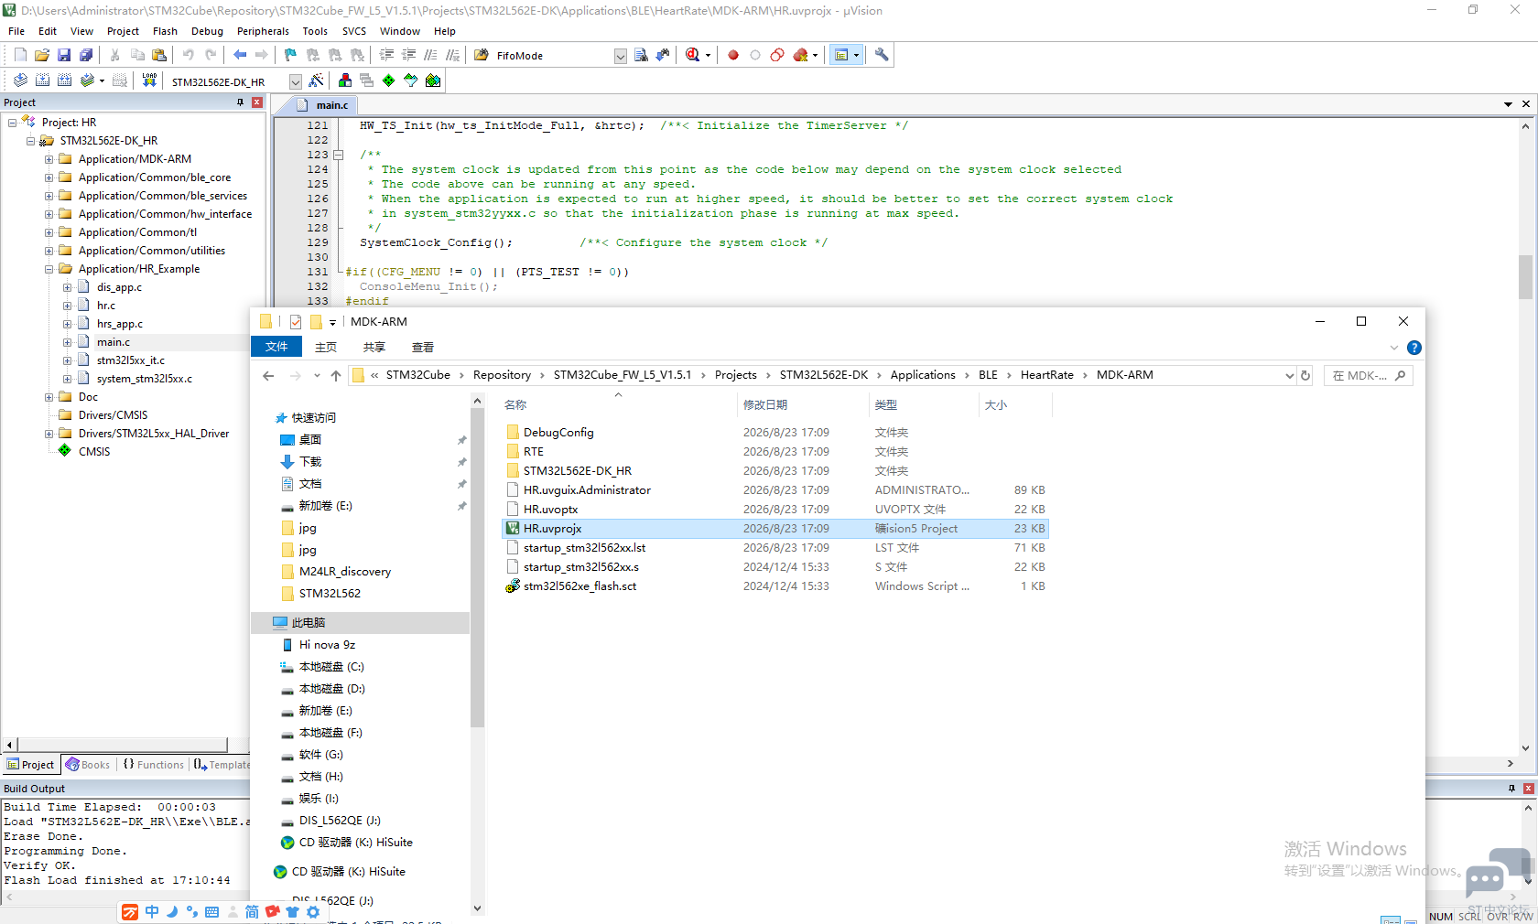
Task: Launch the Pack Installer icon
Action: 433,81
